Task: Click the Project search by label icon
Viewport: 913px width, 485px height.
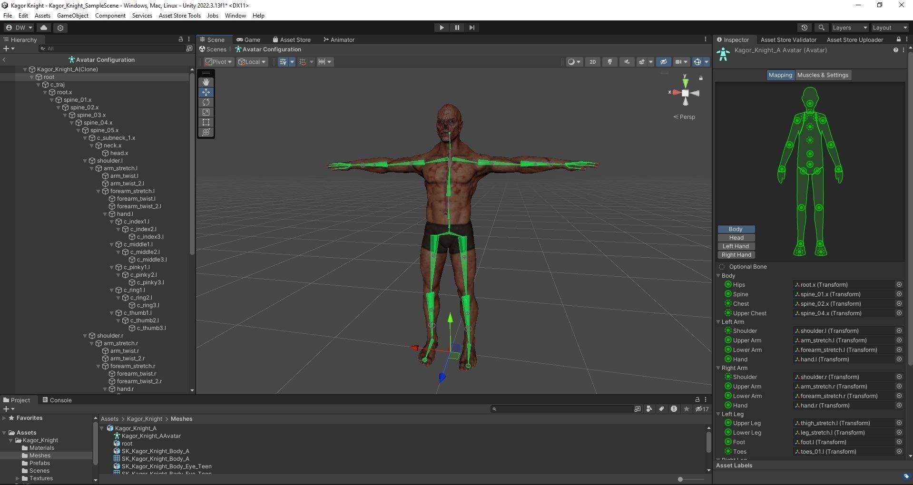Action: coord(661,409)
